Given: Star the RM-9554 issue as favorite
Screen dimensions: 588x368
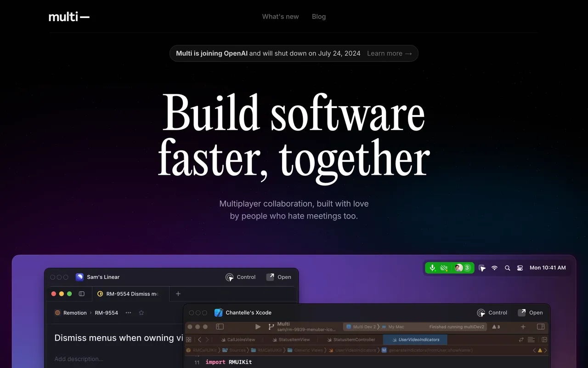Looking at the screenshot, I should 141,313.
